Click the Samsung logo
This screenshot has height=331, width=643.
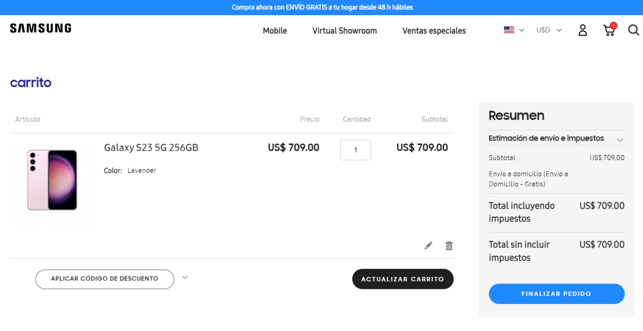[41, 28]
